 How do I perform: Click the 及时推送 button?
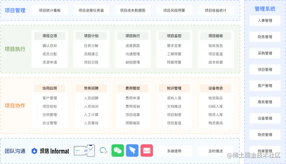point(216,151)
